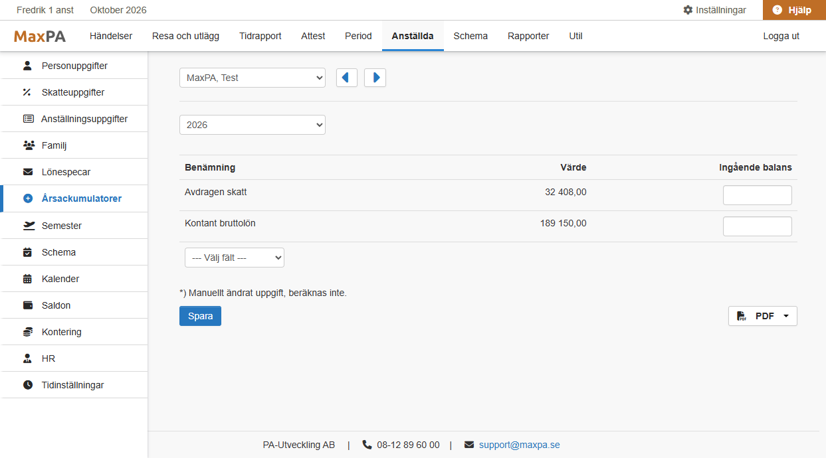
Task: Click the Ingående balans column header
Action: [756, 167]
